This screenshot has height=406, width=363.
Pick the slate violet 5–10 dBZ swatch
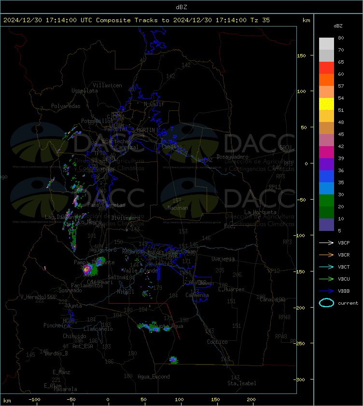(326, 224)
